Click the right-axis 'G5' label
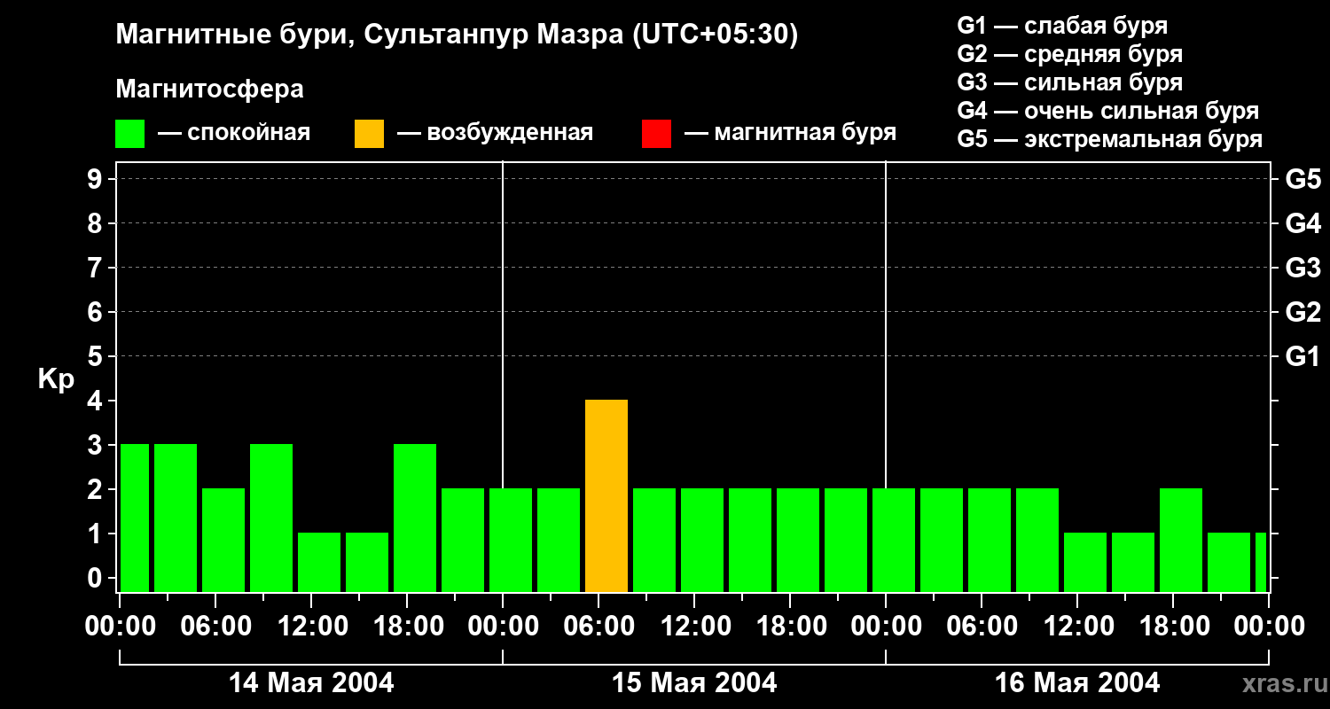 tap(1303, 180)
